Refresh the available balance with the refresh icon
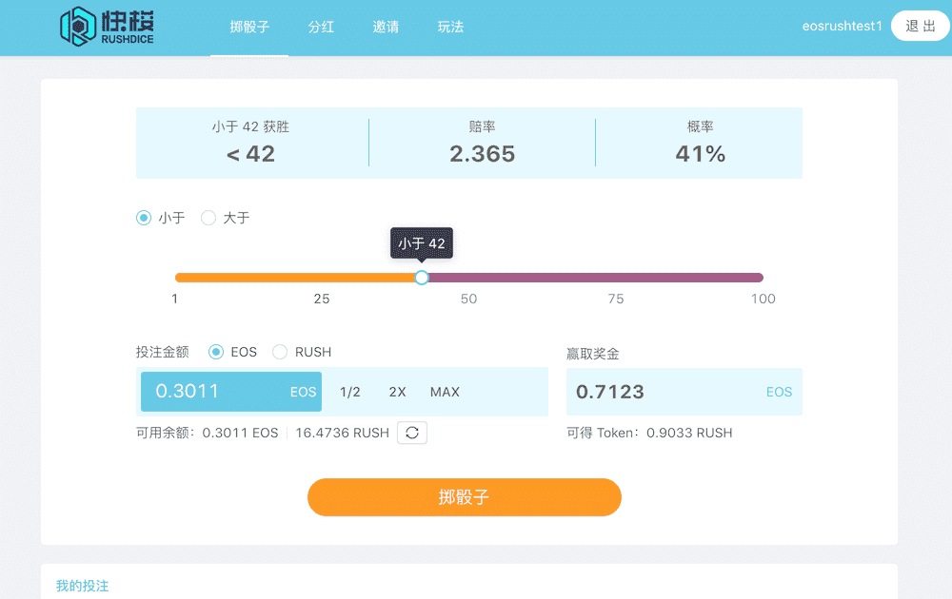This screenshot has height=599, width=952. [x=411, y=433]
